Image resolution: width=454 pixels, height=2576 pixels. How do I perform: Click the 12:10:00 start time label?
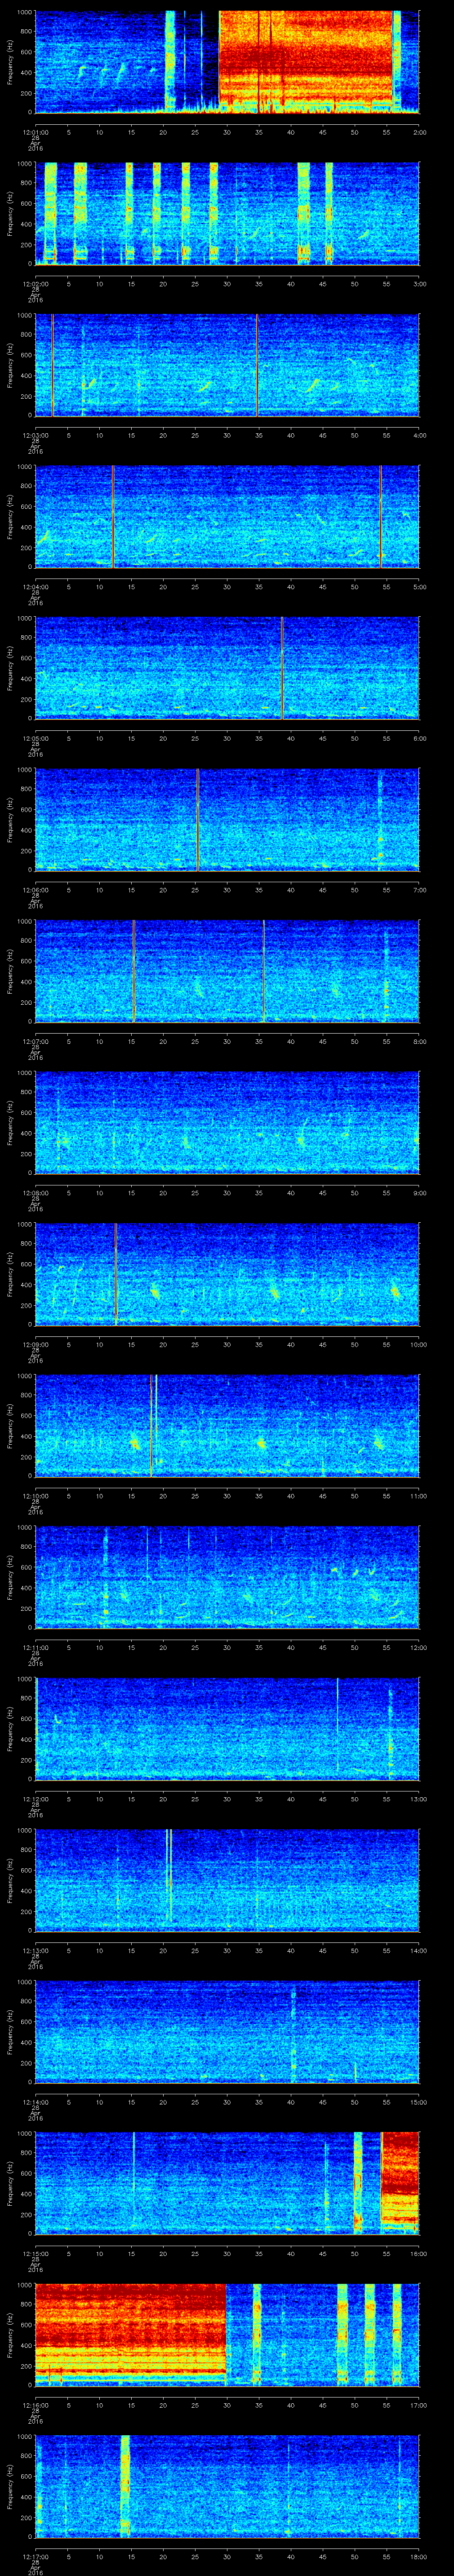35,1495
